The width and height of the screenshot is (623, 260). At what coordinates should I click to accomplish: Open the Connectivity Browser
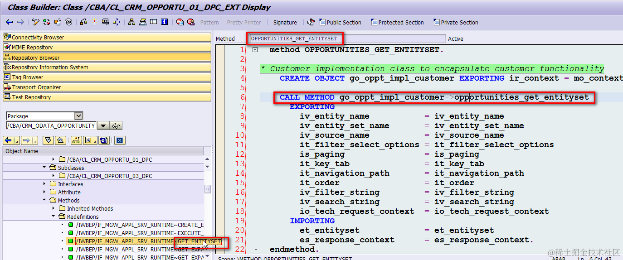coord(107,37)
